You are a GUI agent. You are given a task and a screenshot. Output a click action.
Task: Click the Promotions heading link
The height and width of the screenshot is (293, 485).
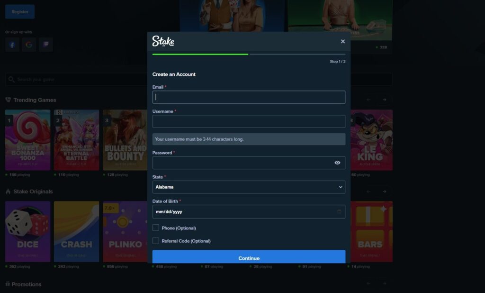[27, 284]
